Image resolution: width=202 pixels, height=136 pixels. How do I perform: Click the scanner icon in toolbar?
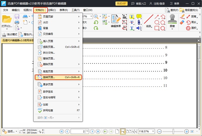(25, 16)
